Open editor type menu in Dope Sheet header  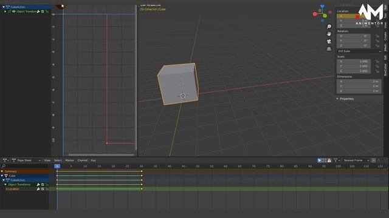pos(5,160)
